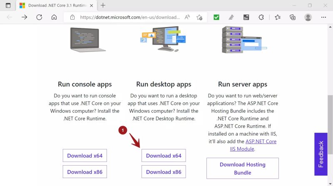
Task: Click Download x86 under Run desktop apps
Action: click(x=164, y=171)
